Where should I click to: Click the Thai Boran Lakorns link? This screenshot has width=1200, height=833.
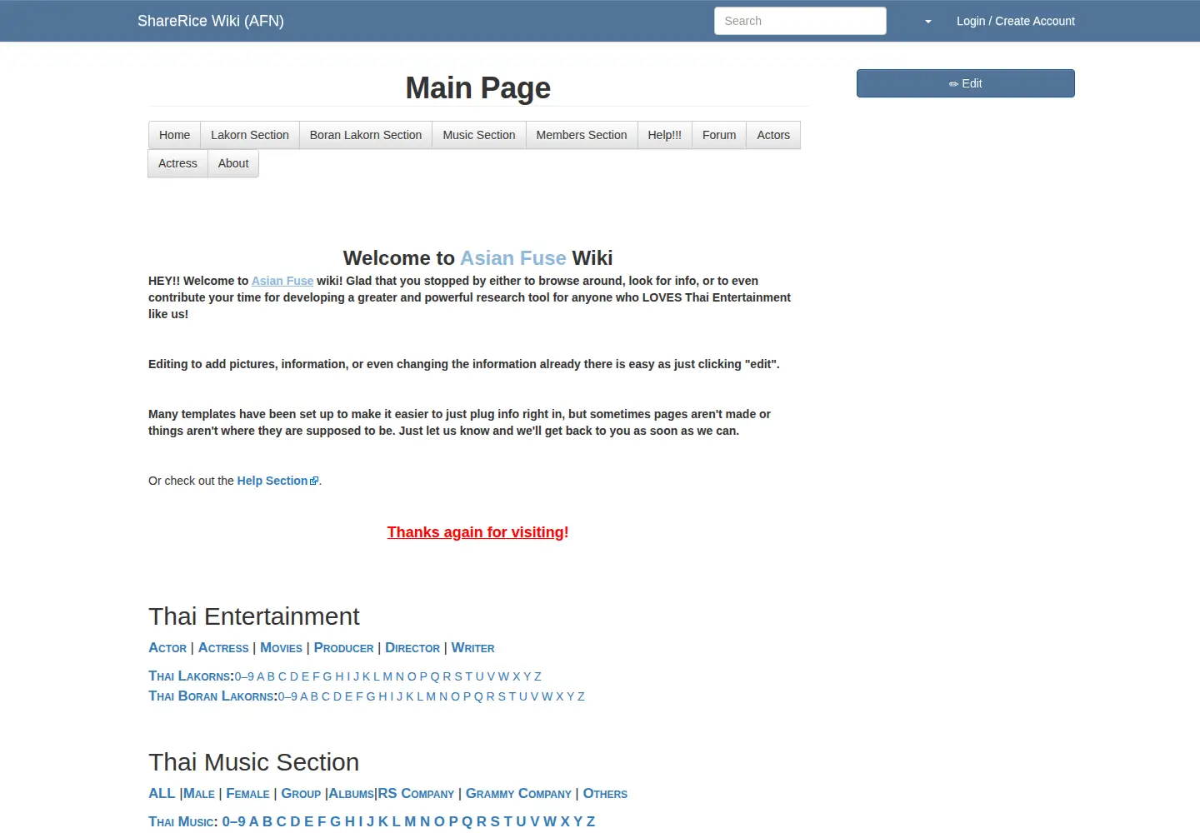[x=211, y=696]
